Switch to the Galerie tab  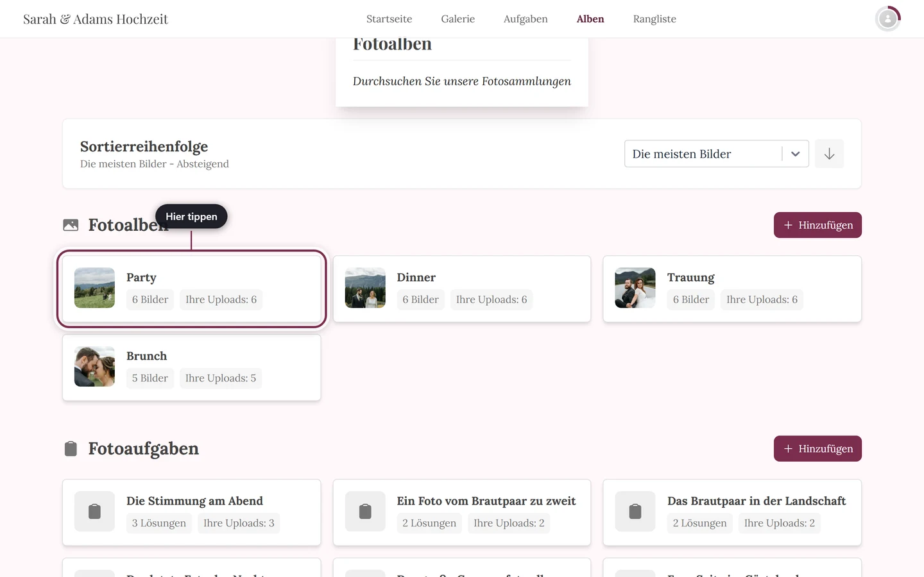[458, 19]
